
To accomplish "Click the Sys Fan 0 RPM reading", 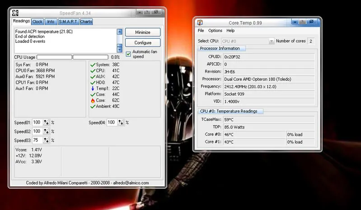I will point(32,65).
